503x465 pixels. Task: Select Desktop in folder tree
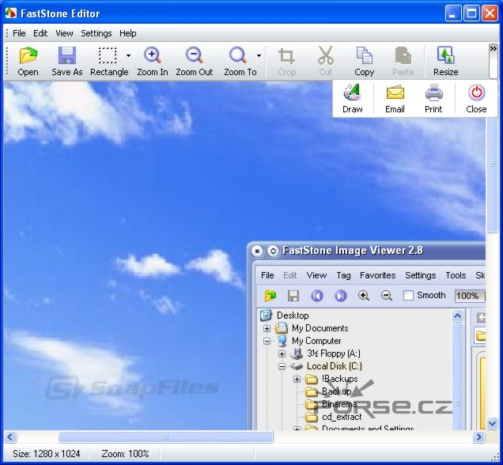(x=293, y=316)
